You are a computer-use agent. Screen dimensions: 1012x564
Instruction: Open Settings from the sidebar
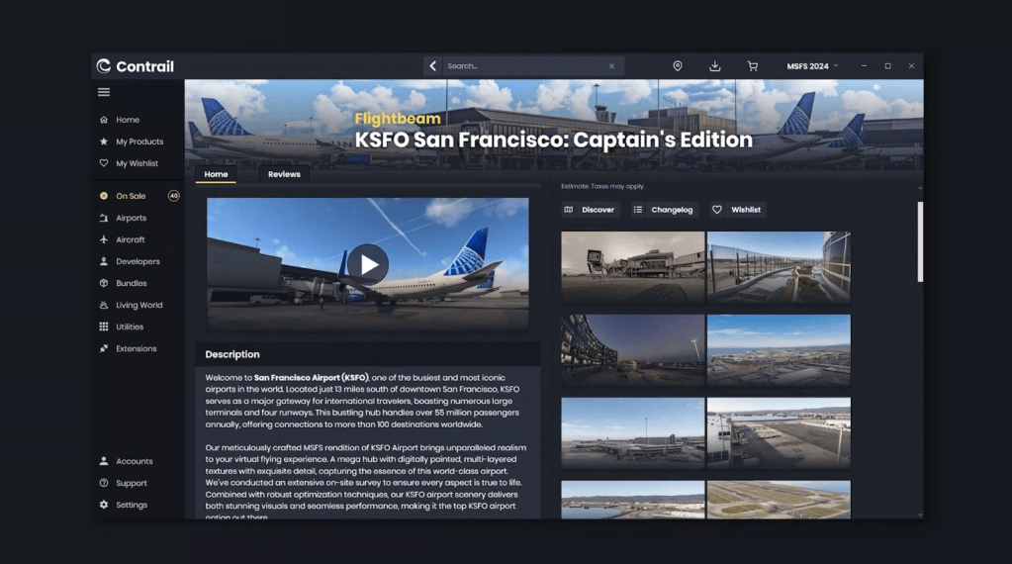tap(131, 505)
